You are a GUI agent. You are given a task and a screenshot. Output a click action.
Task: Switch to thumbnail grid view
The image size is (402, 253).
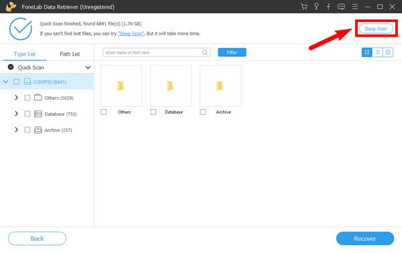coord(367,52)
